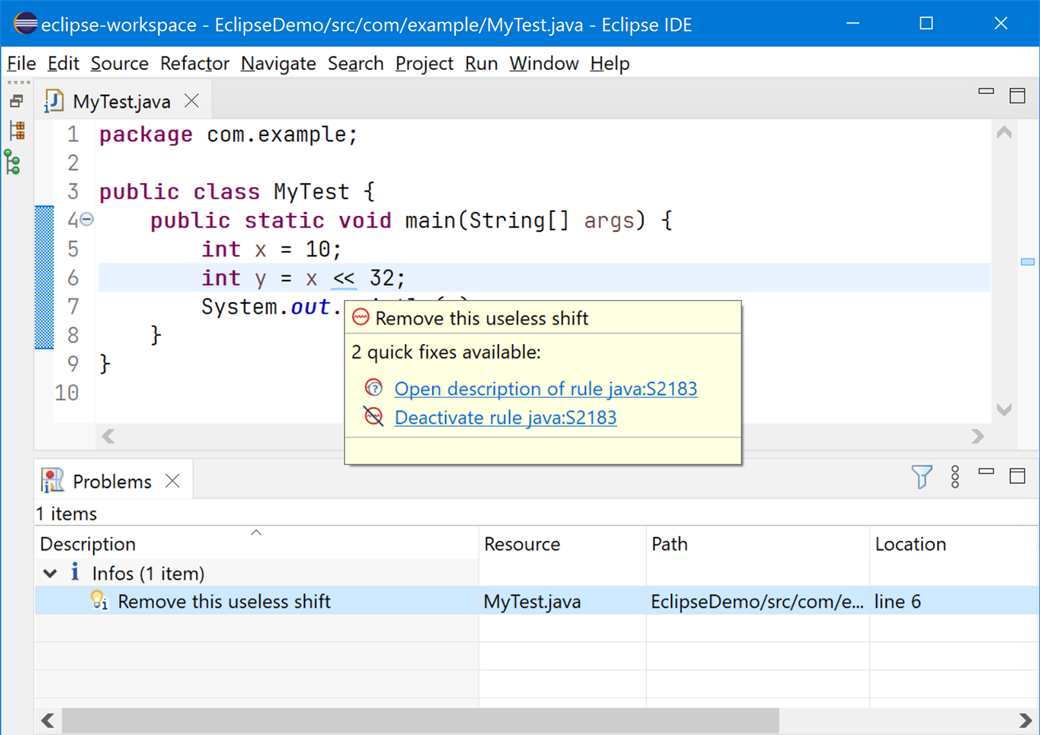1040x735 pixels.
Task: Open the Refactor menu
Action: coord(194,63)
